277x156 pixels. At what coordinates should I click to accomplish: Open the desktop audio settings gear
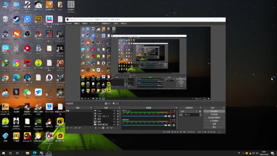click(174, 125)
